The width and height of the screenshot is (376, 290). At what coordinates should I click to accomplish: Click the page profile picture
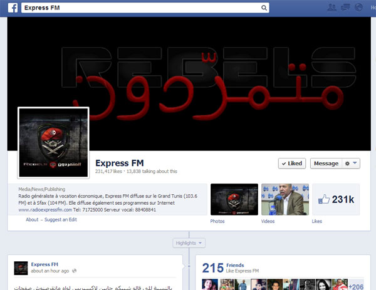pos(53,143)
